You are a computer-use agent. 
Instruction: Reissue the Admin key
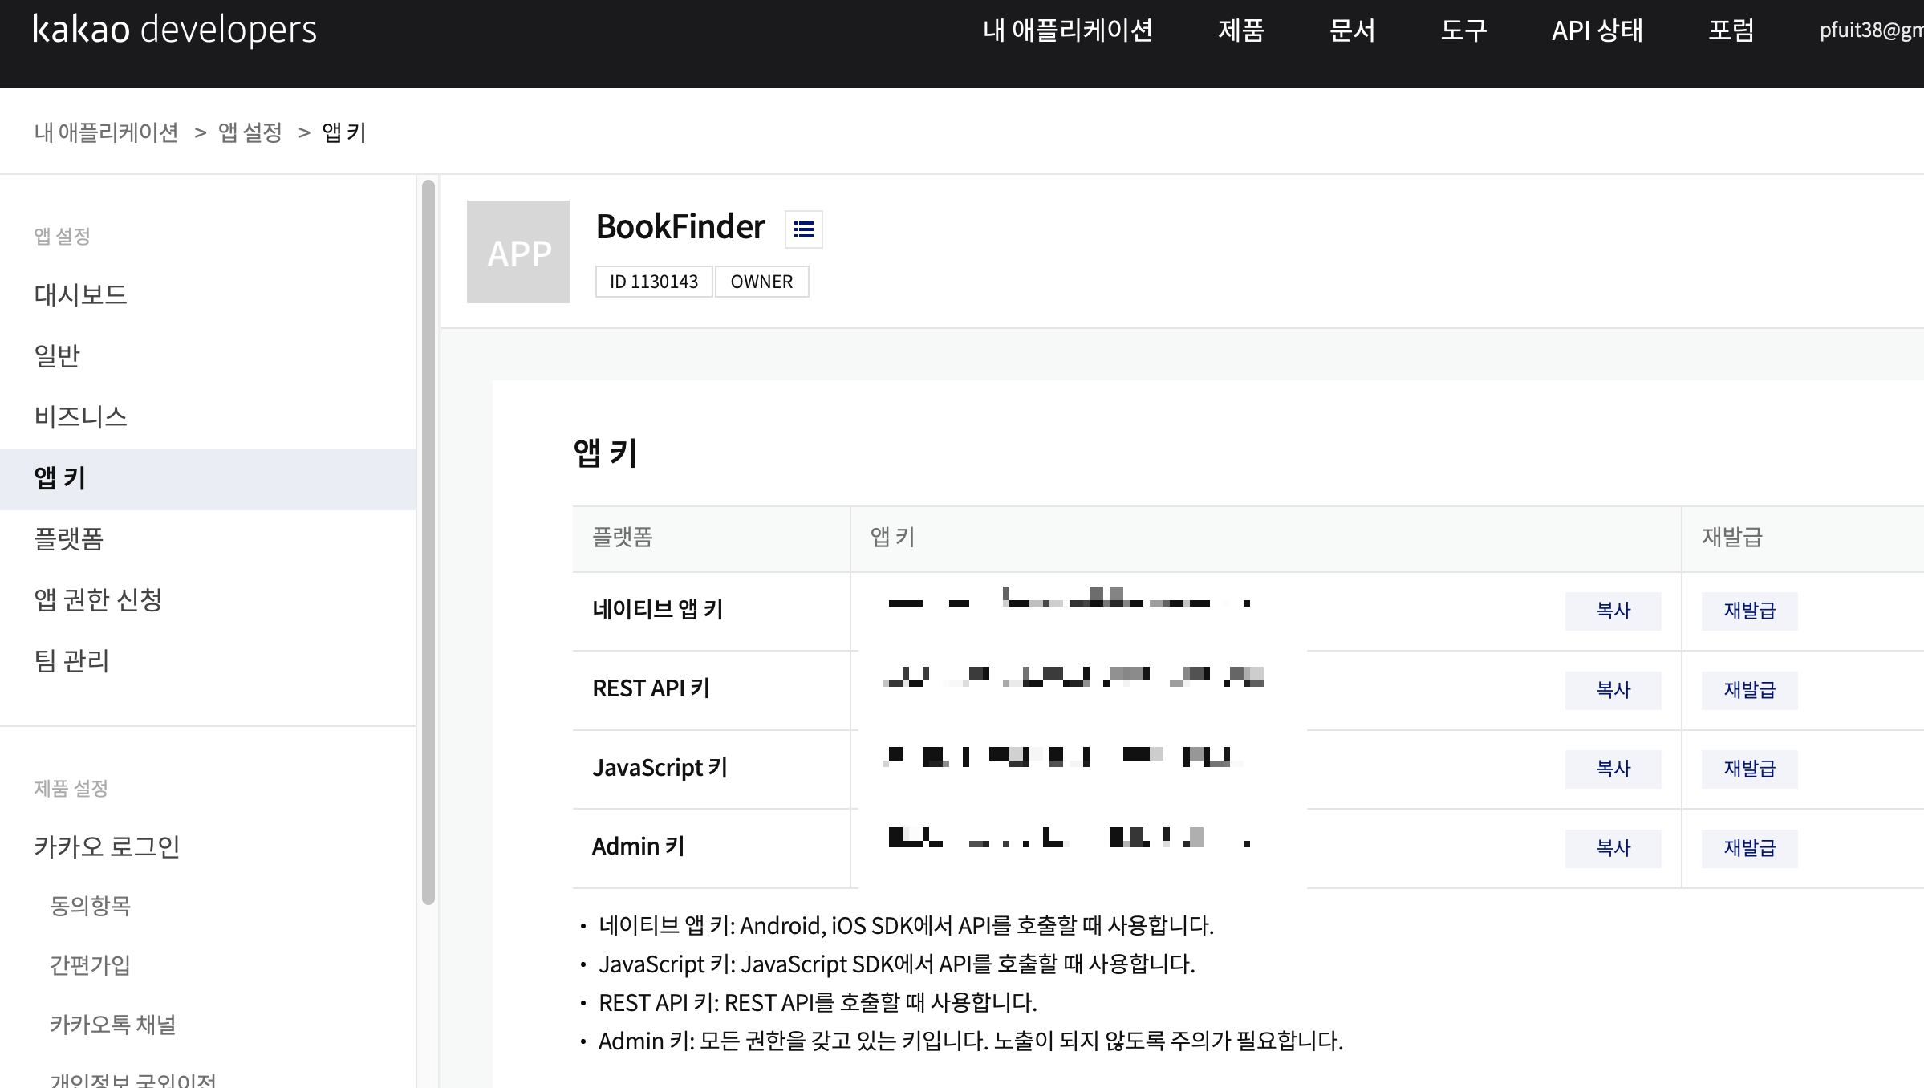click(1749, 848)
